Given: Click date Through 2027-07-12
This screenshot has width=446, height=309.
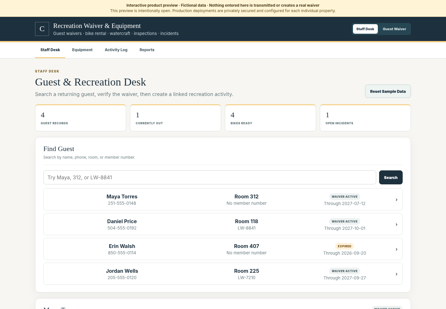Looking at the screenshot, I should (345, 203).
